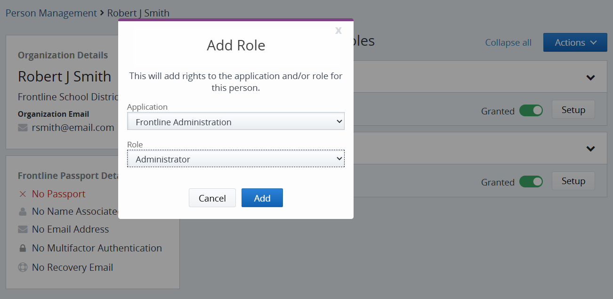Click the lifebuoy icon beside No Recovery Email
613x299 pixels.
[x=23, y=267]
